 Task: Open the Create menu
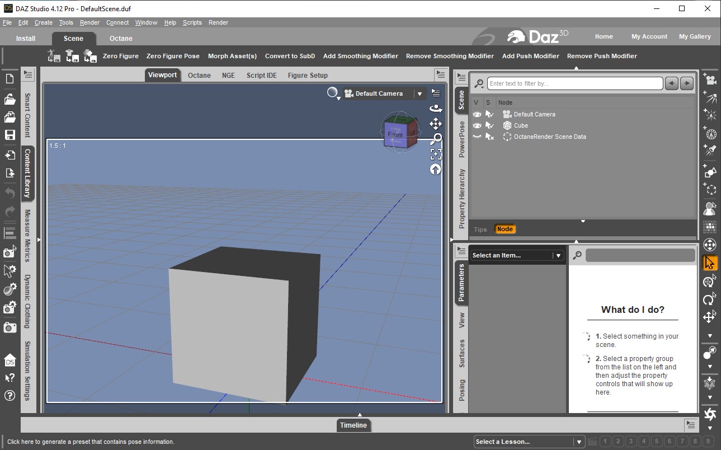44,22
